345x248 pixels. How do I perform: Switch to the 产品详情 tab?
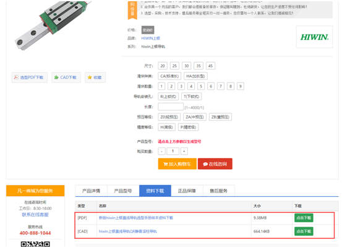(x=92, y=191)
